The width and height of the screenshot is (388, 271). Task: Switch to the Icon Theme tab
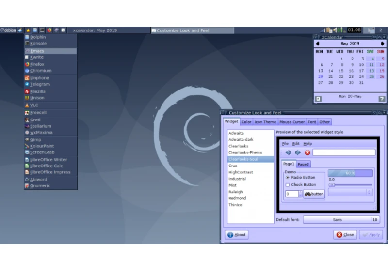click(x=265, y=122)
